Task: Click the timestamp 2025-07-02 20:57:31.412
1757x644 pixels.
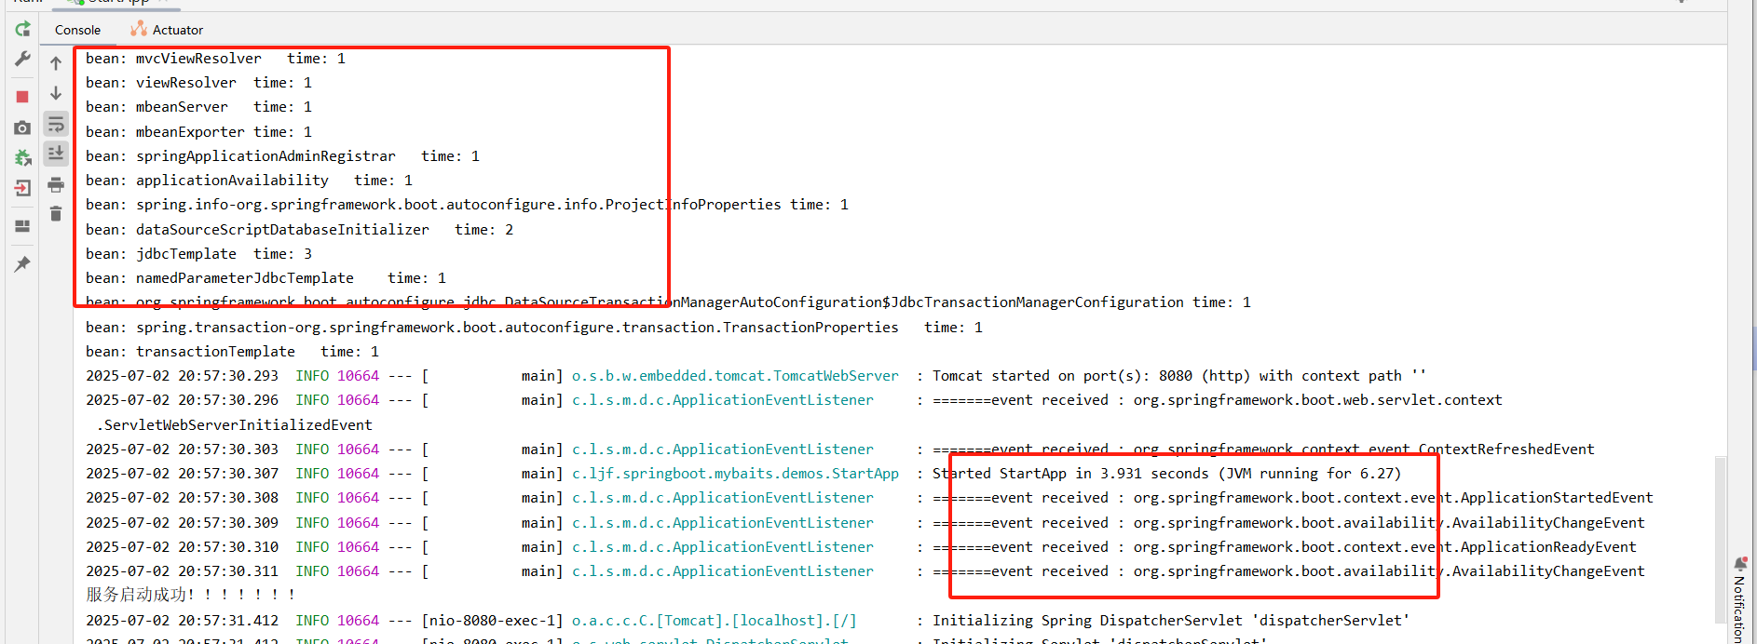Action: click(x=182, y=621)
